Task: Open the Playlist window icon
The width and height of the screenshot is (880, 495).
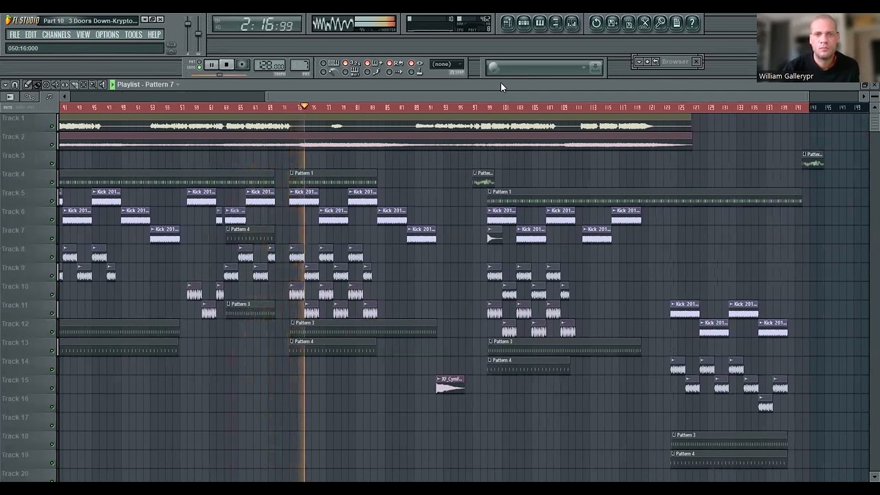Action: point(507,23)
